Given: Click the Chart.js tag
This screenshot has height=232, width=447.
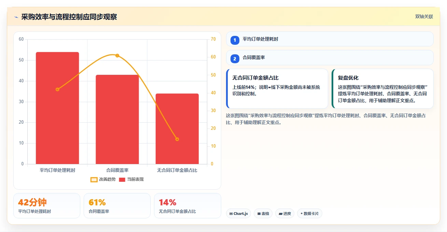Looking at the screenshot, I should click(x=238, y=214).
